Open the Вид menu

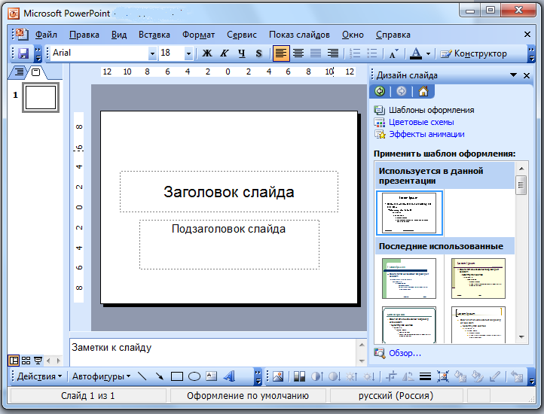(119, 35)
